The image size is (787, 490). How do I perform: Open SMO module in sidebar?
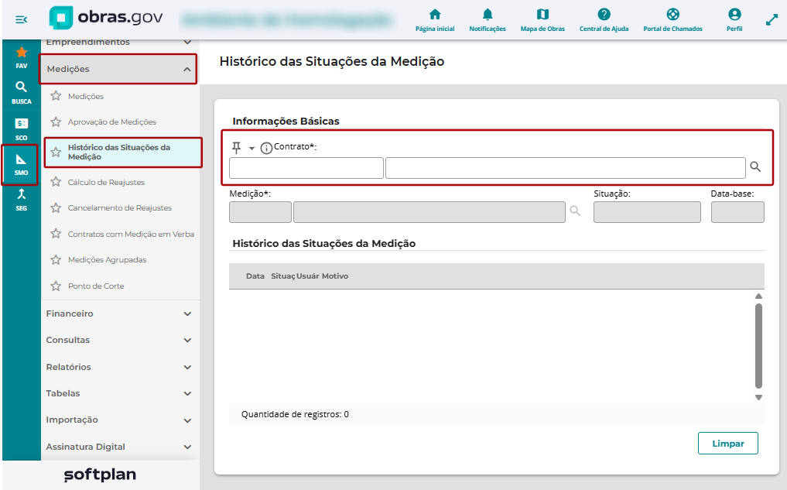pos(21,165)
